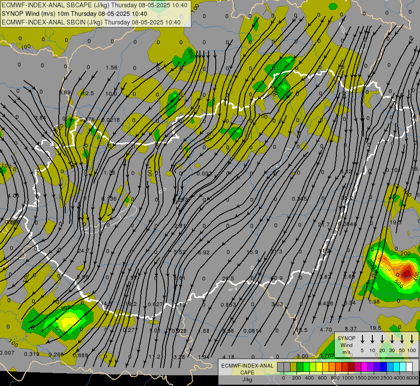Click the 2500 tick label on CAPE scale
Screen dimensions: 420x386
click(387, 378)
